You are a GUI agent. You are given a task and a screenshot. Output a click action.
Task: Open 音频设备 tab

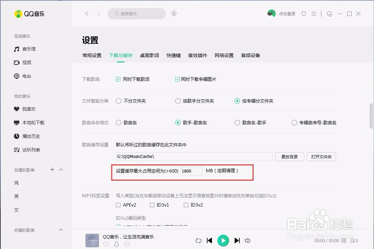tap(251, 55)
